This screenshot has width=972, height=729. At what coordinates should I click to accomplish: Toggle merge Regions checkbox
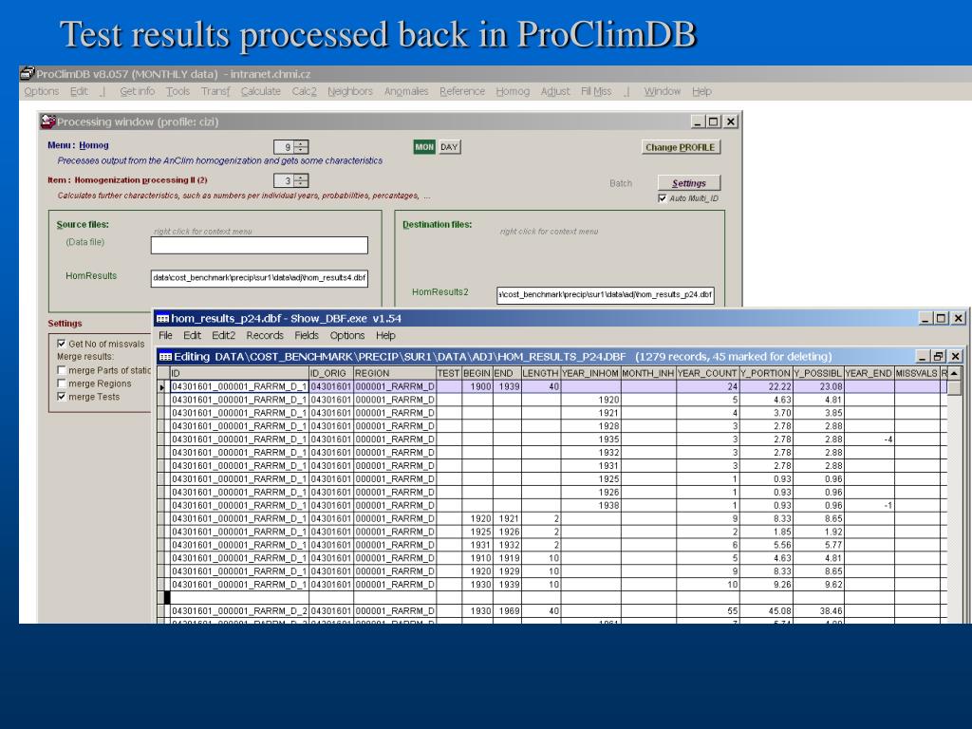62,383
